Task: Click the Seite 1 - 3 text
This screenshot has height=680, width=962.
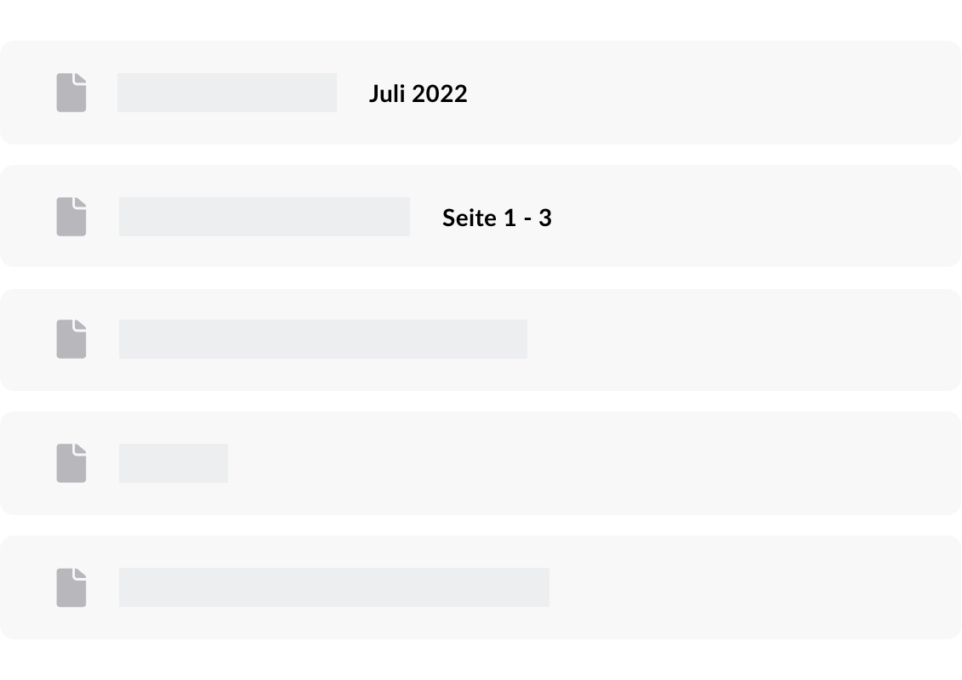Action: [x=497, y=218]
